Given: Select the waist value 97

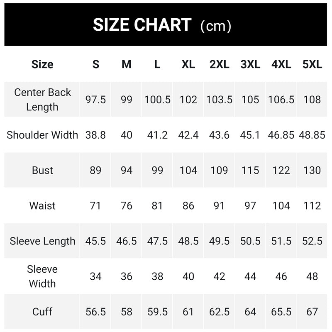Looking at the screenshot, I should (x=250, y=205).
